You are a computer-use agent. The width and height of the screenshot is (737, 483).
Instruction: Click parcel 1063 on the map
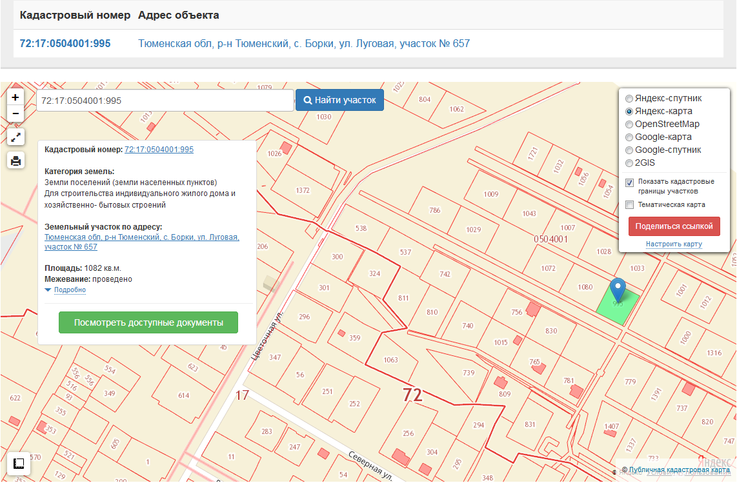pos(390,360)
